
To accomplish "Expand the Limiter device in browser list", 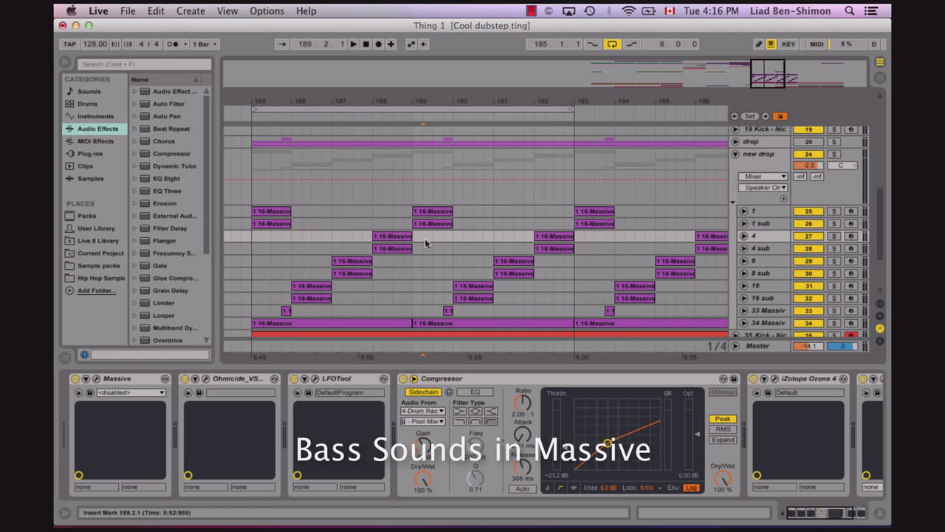I will pyautogui.click(x=134, y=303).
